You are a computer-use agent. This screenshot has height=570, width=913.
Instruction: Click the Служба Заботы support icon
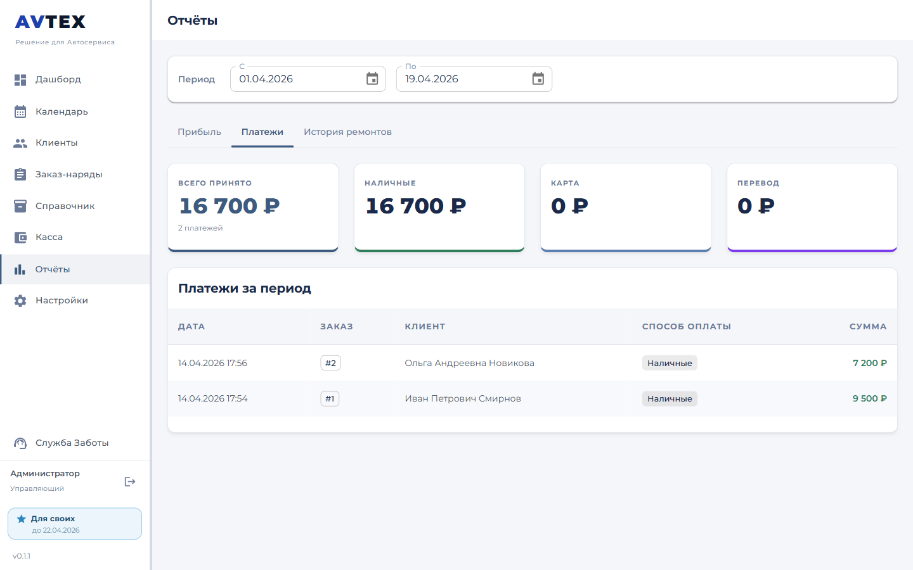pyautogui.click(x=20, y=442)
